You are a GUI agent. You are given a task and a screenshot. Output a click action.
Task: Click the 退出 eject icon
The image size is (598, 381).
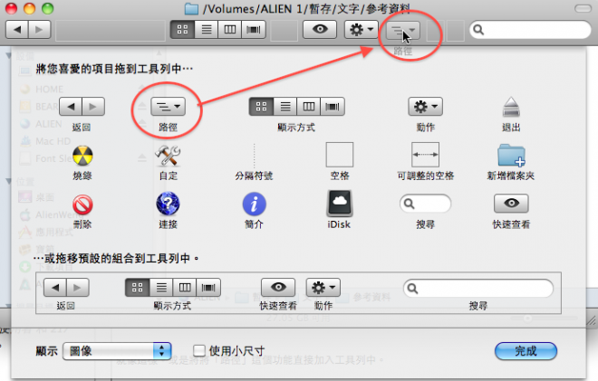tap(511, 107)
